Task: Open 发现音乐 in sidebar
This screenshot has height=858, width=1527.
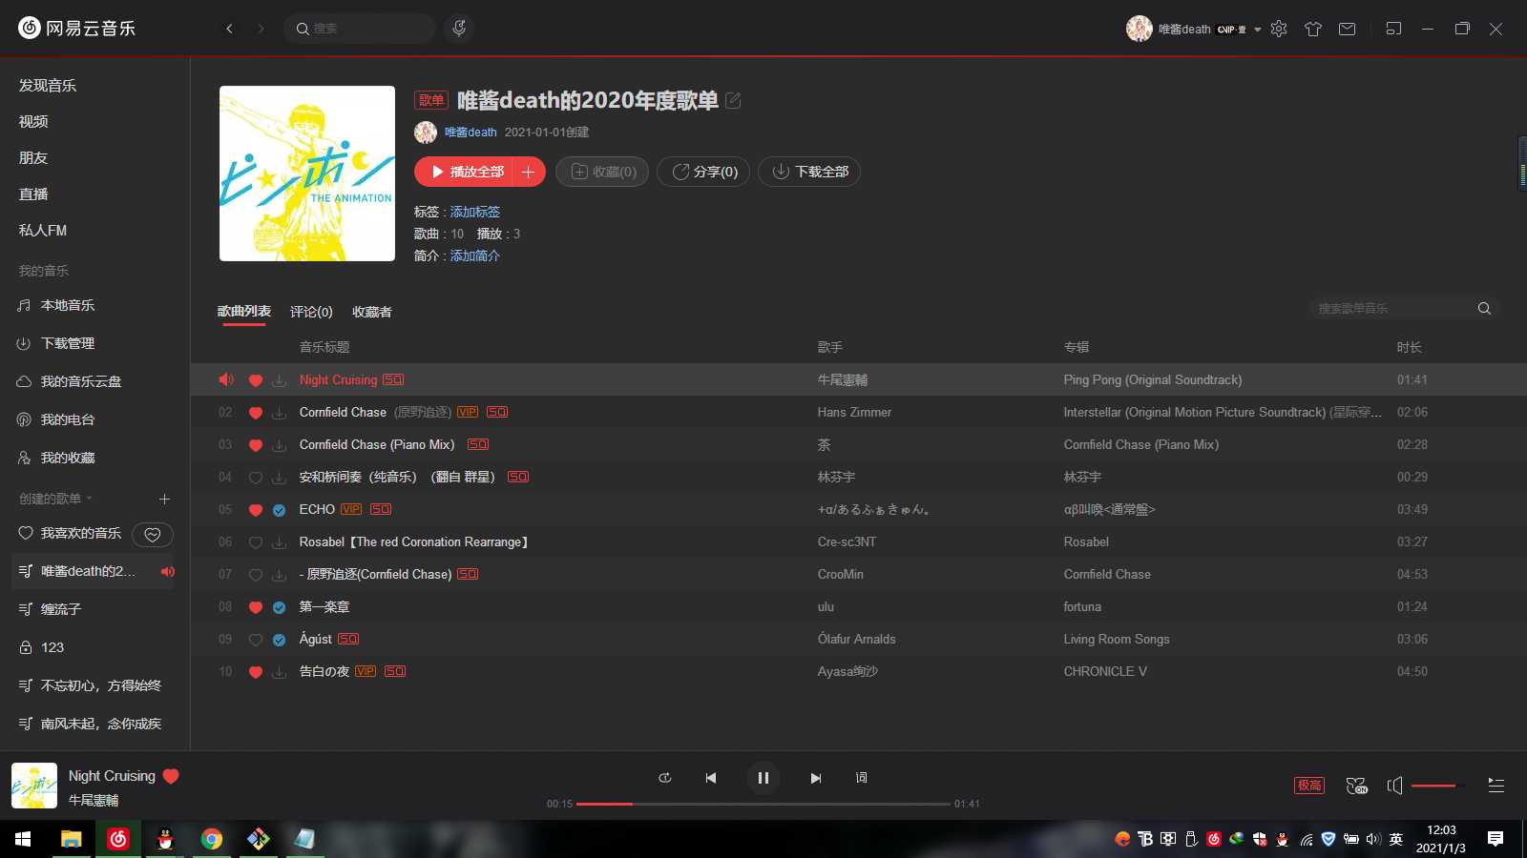Action: (48, 86)
